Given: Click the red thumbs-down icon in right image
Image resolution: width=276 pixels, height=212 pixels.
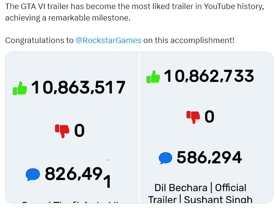Looking at the screenshot, I should (x=193, y=116).
